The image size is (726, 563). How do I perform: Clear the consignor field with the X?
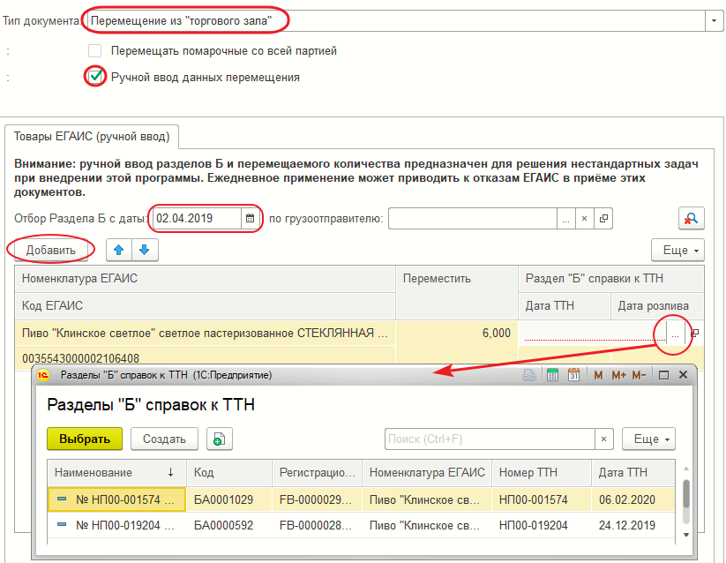[x=585, y=218]
